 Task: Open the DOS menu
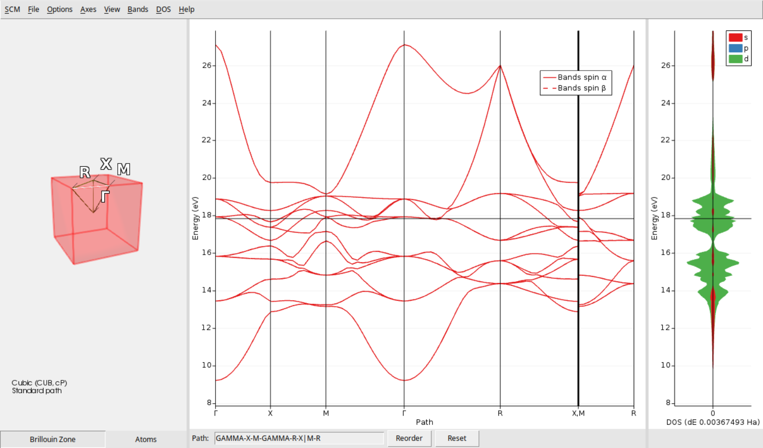[164, 9]
